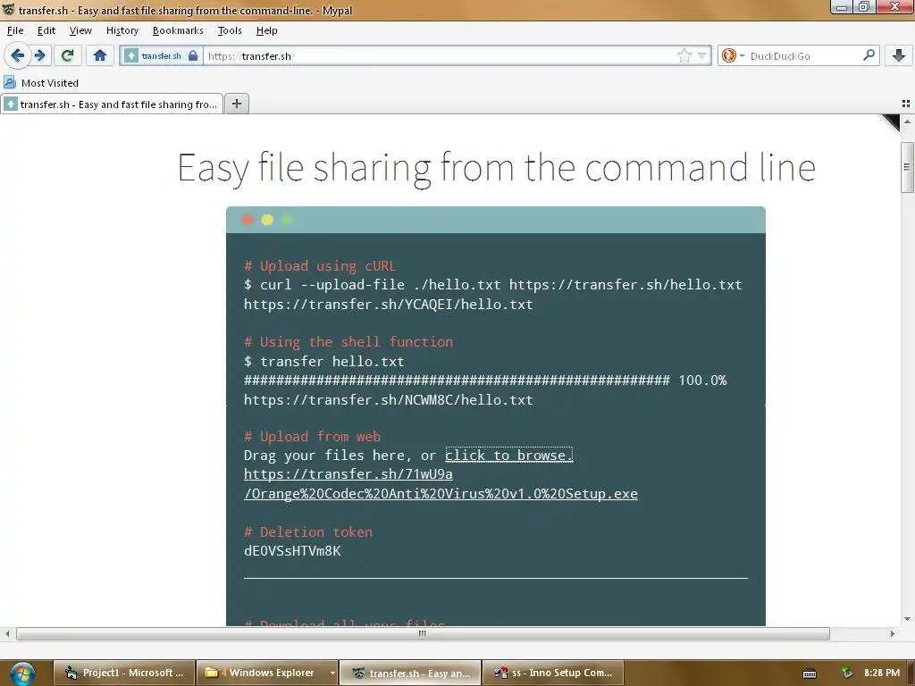Viewport: 915px width, 686px height.
Task: Click the '# Upload from web' comment
Action: 312,436
